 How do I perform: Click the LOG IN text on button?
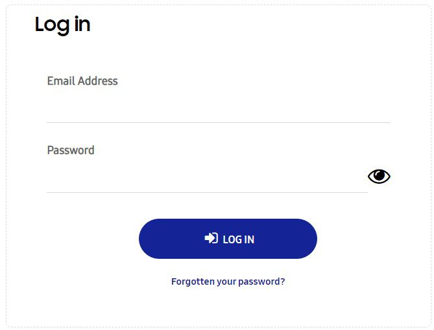click(238, 239)
